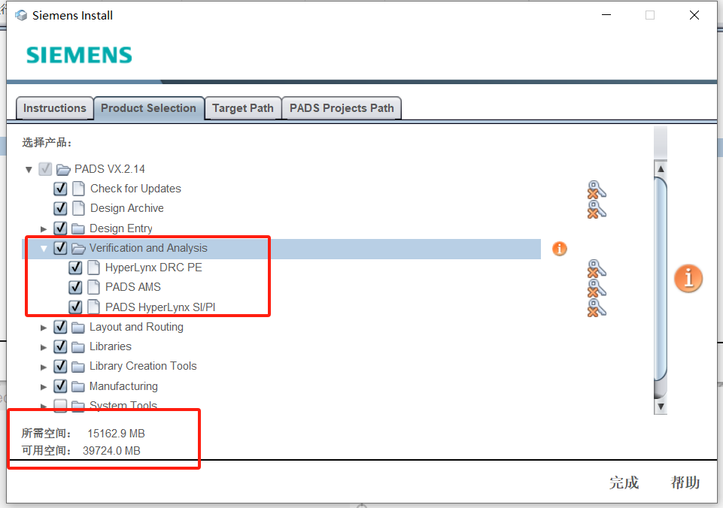This screenshot has height=508, width=723.
Task: Click the scrollbar up arrow
Action: click(661, 168)
